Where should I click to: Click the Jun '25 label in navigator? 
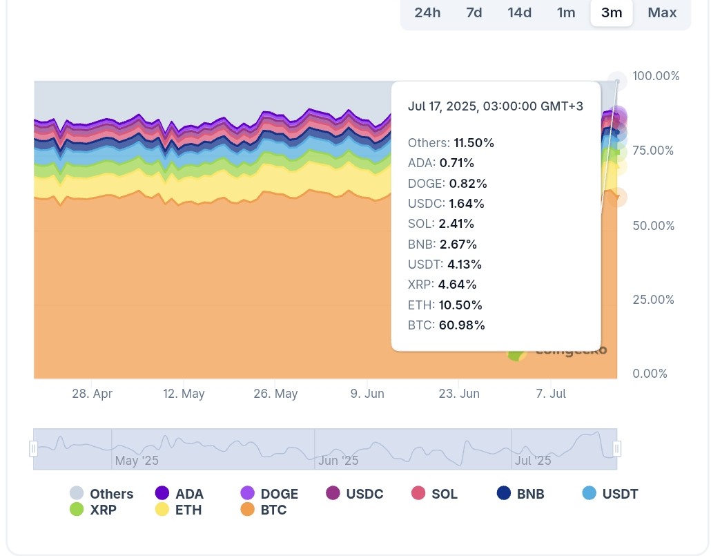[x=338, y=461]
